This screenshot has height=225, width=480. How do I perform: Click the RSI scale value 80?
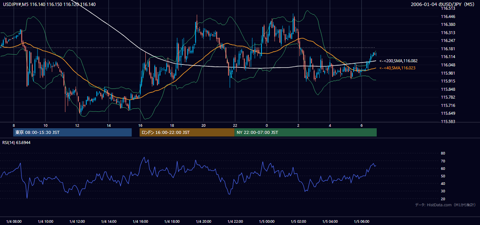pos(443,153)
